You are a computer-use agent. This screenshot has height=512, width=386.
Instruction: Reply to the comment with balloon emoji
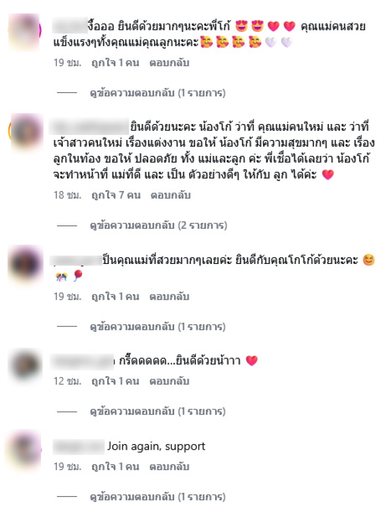coord(169,296)
